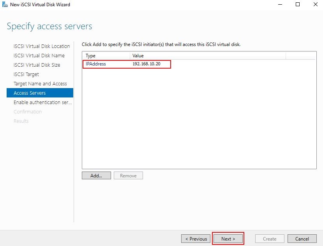Sort by the Value column header
Screen dimensions: 323x246
[x=208, y=56]
